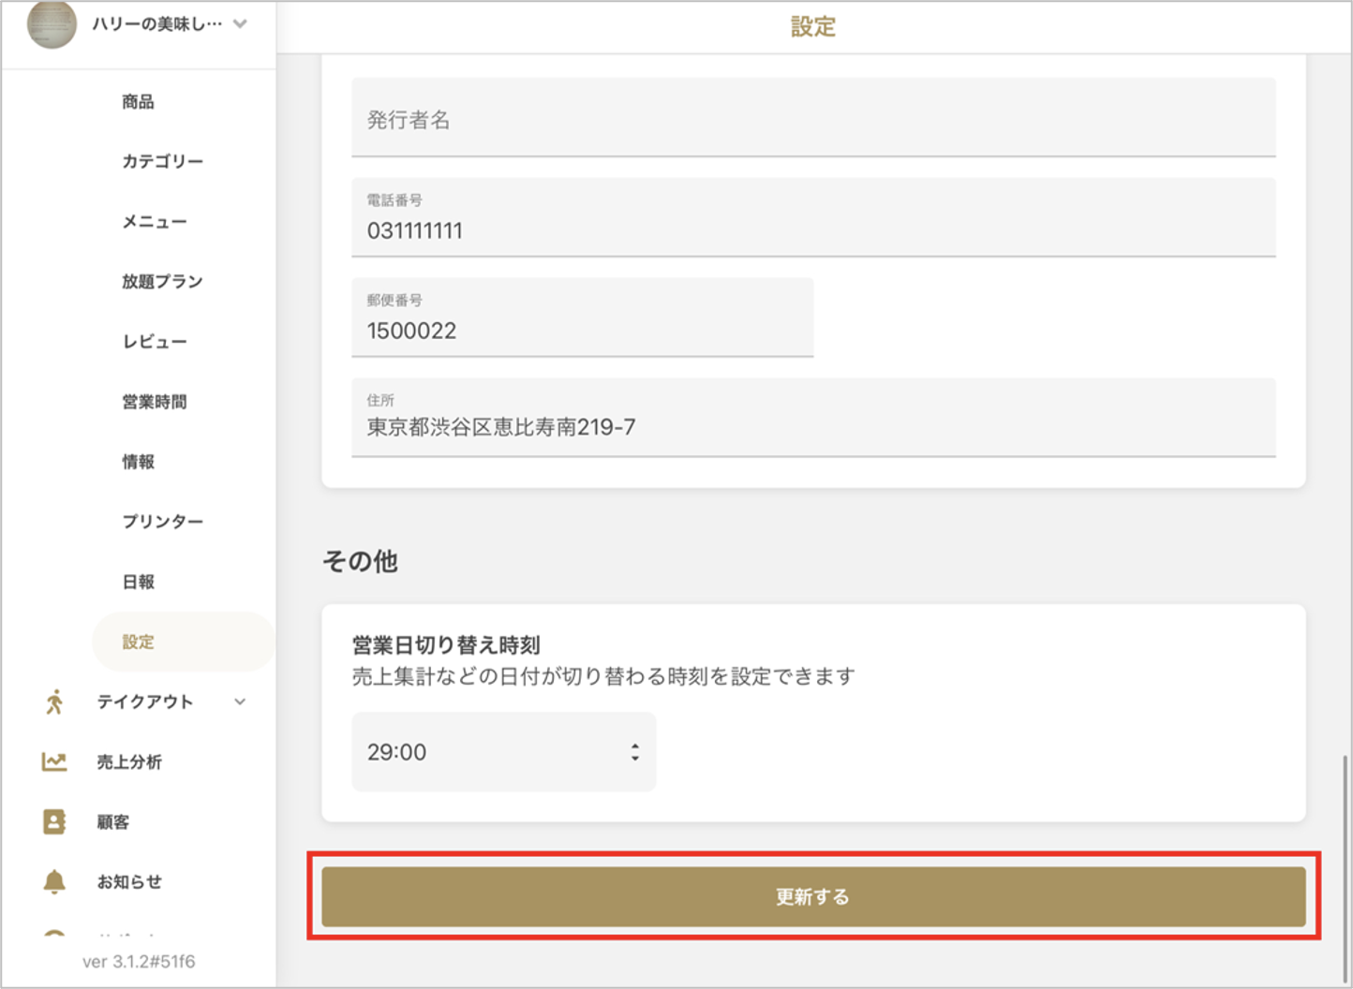Expand the shop name dropdown chevron
1353x989 pixels.
[x=241, y=23]
